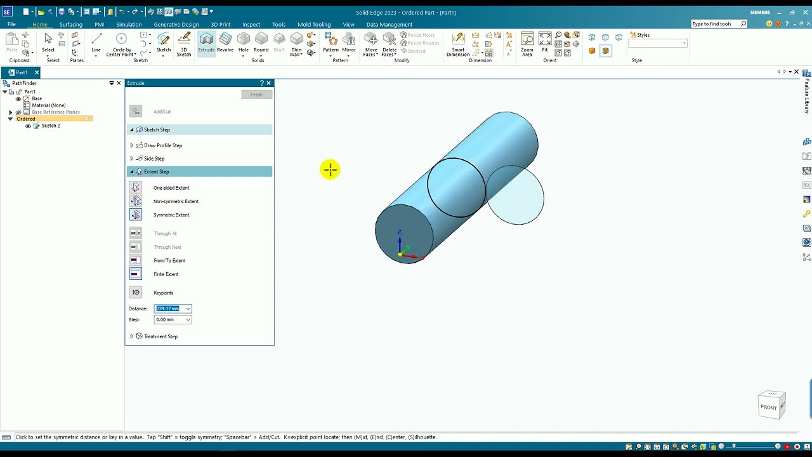Image resolution: width=812 pixels, height=457 pixels.
Task: Start the Line drawing tool
Action: (x=96, y=43)
